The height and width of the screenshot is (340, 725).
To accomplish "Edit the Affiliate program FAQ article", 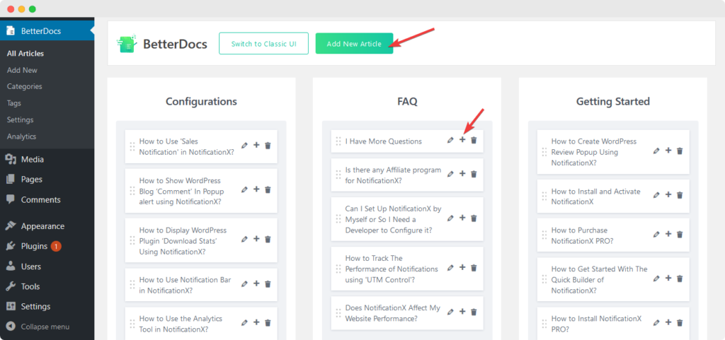I will [x=451, y=174].
